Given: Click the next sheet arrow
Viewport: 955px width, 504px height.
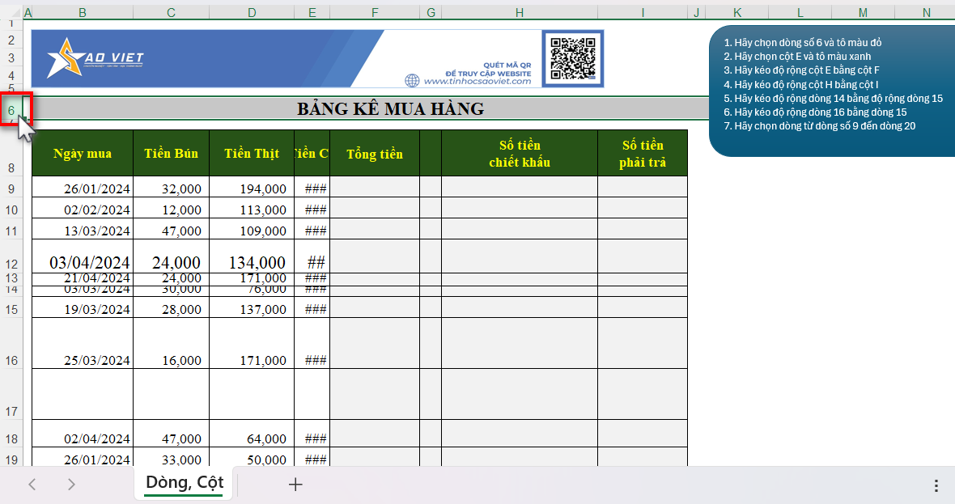Looking at the screenshot, I should 71,485.
